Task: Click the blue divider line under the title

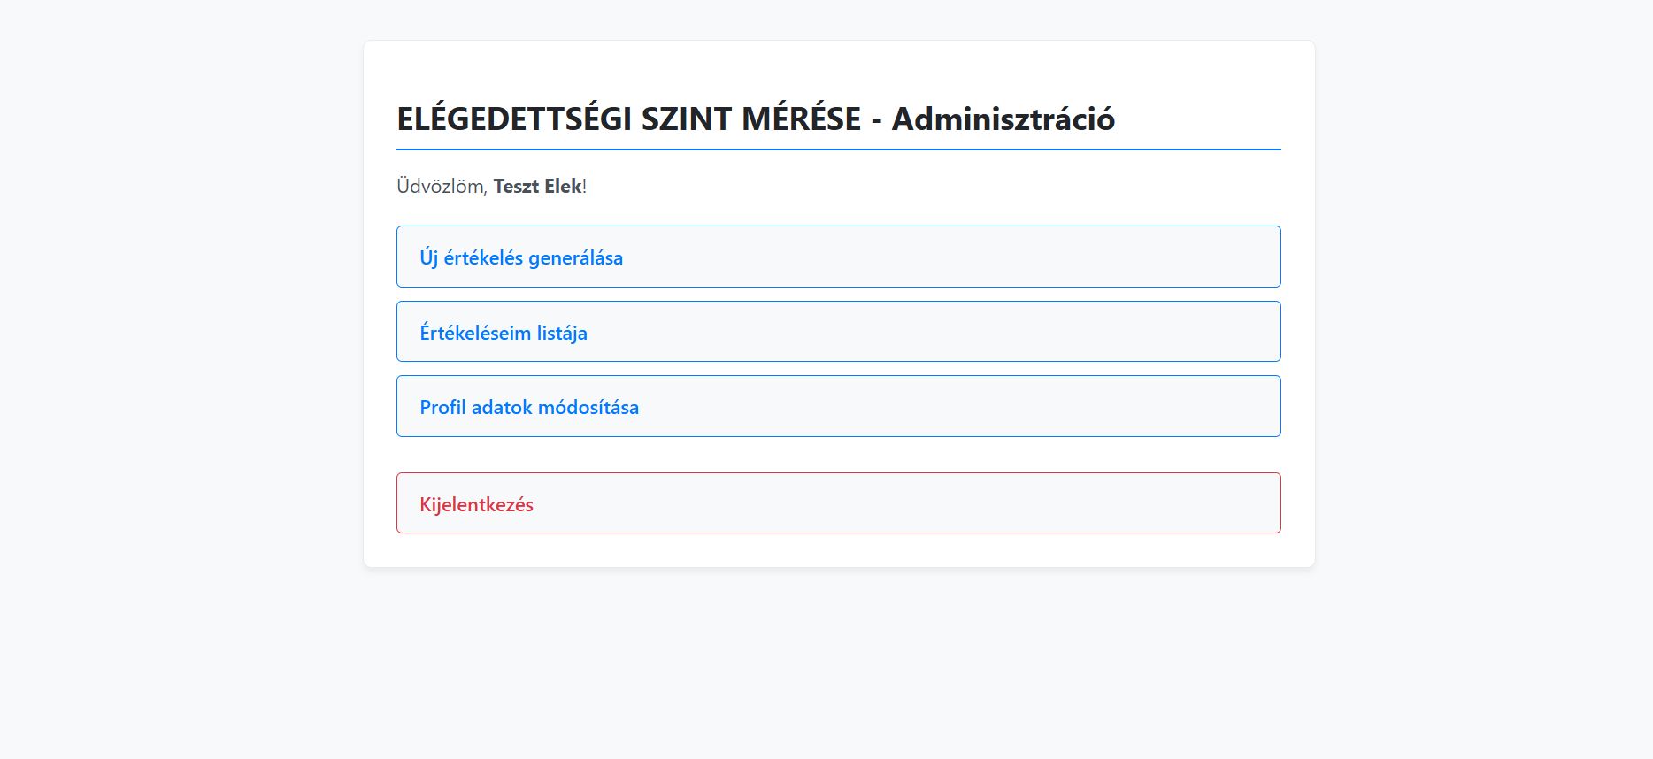Action: pyautogui.click(x=837, y=149)
